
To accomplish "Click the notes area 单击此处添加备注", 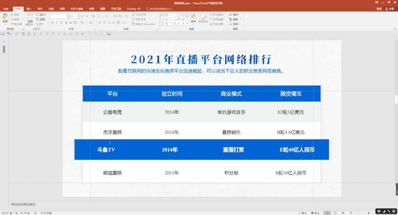I will (24, 204).
